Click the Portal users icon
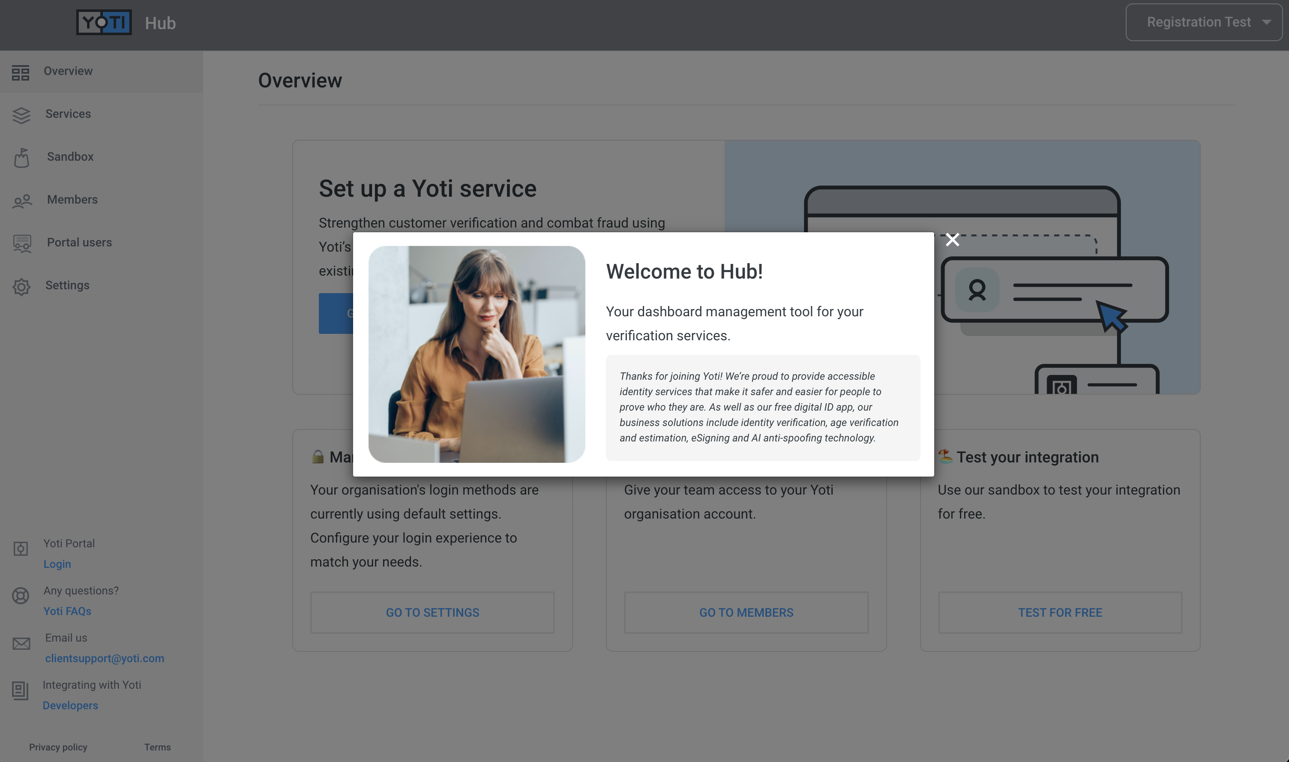 pos(22,244)
